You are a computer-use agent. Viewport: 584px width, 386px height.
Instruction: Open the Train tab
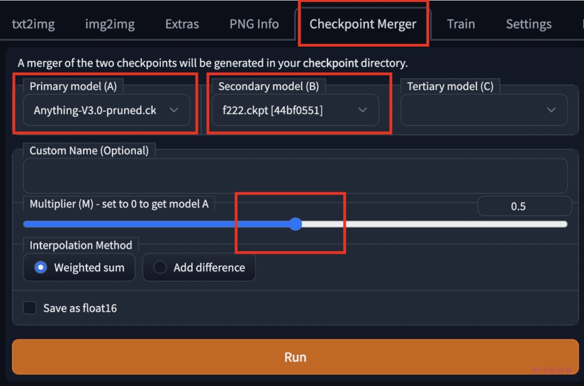[461, 24]
